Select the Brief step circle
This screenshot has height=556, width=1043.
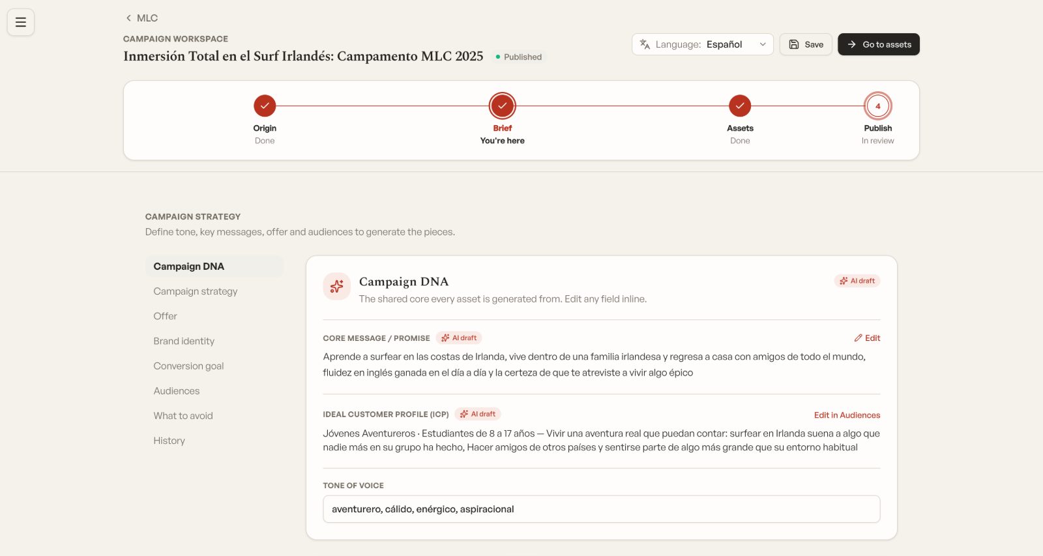[502, 106]
